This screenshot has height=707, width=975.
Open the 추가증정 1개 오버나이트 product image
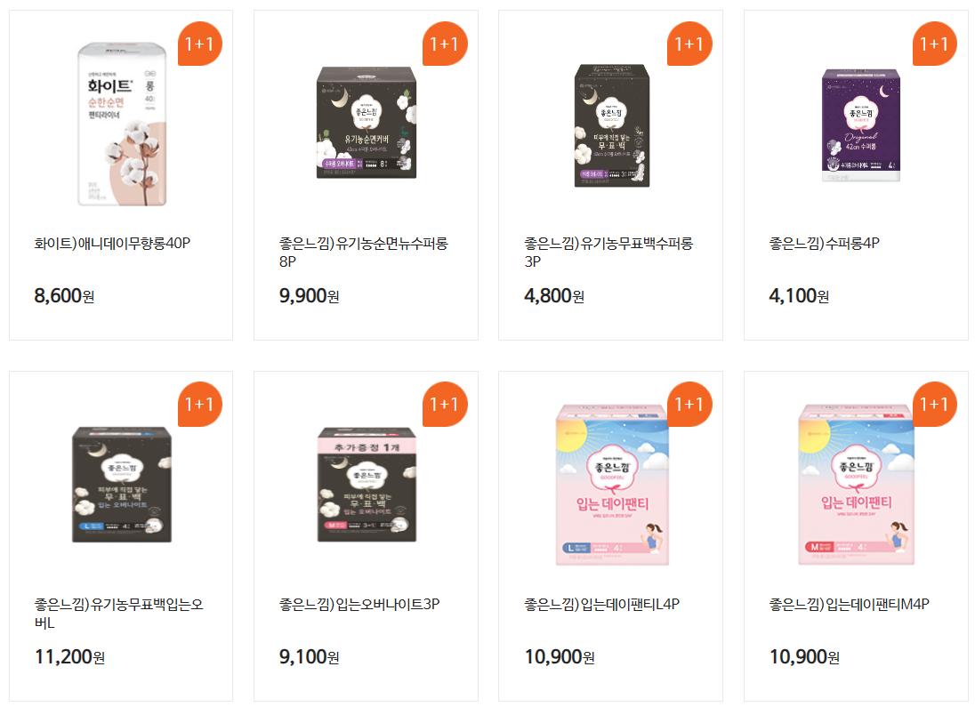[367, 485]
